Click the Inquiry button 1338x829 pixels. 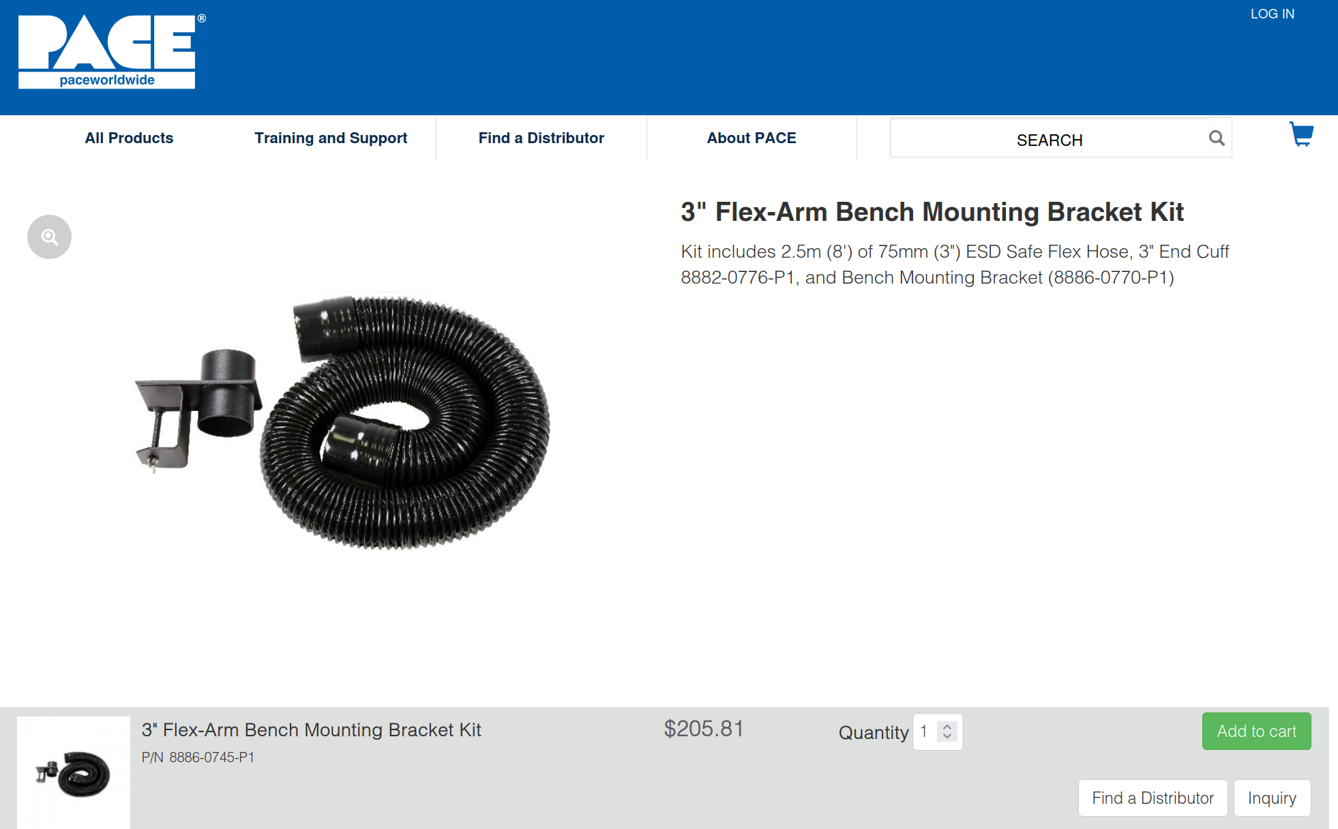click(x=1272, y=798)
